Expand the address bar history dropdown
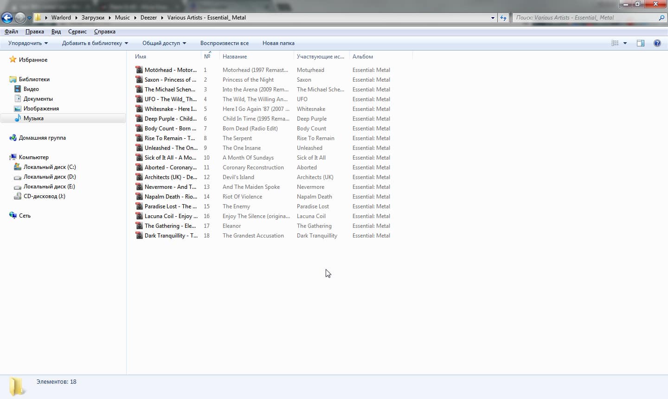668x399 pixels. pyautogui.click(x=493, y=18)
